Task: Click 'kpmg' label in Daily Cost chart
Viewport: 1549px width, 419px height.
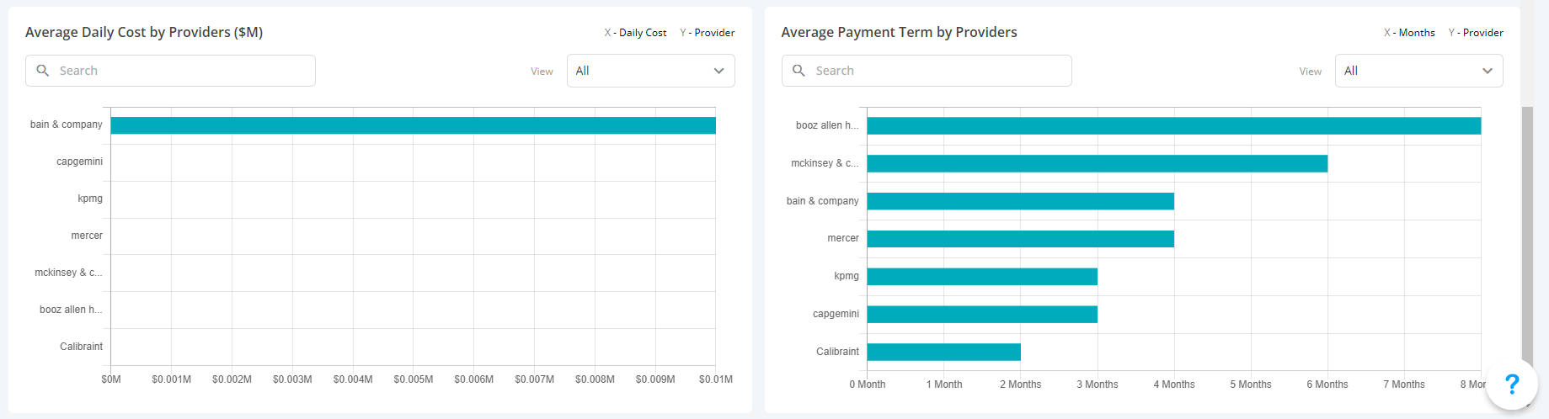Action: (x=90, y=199)
